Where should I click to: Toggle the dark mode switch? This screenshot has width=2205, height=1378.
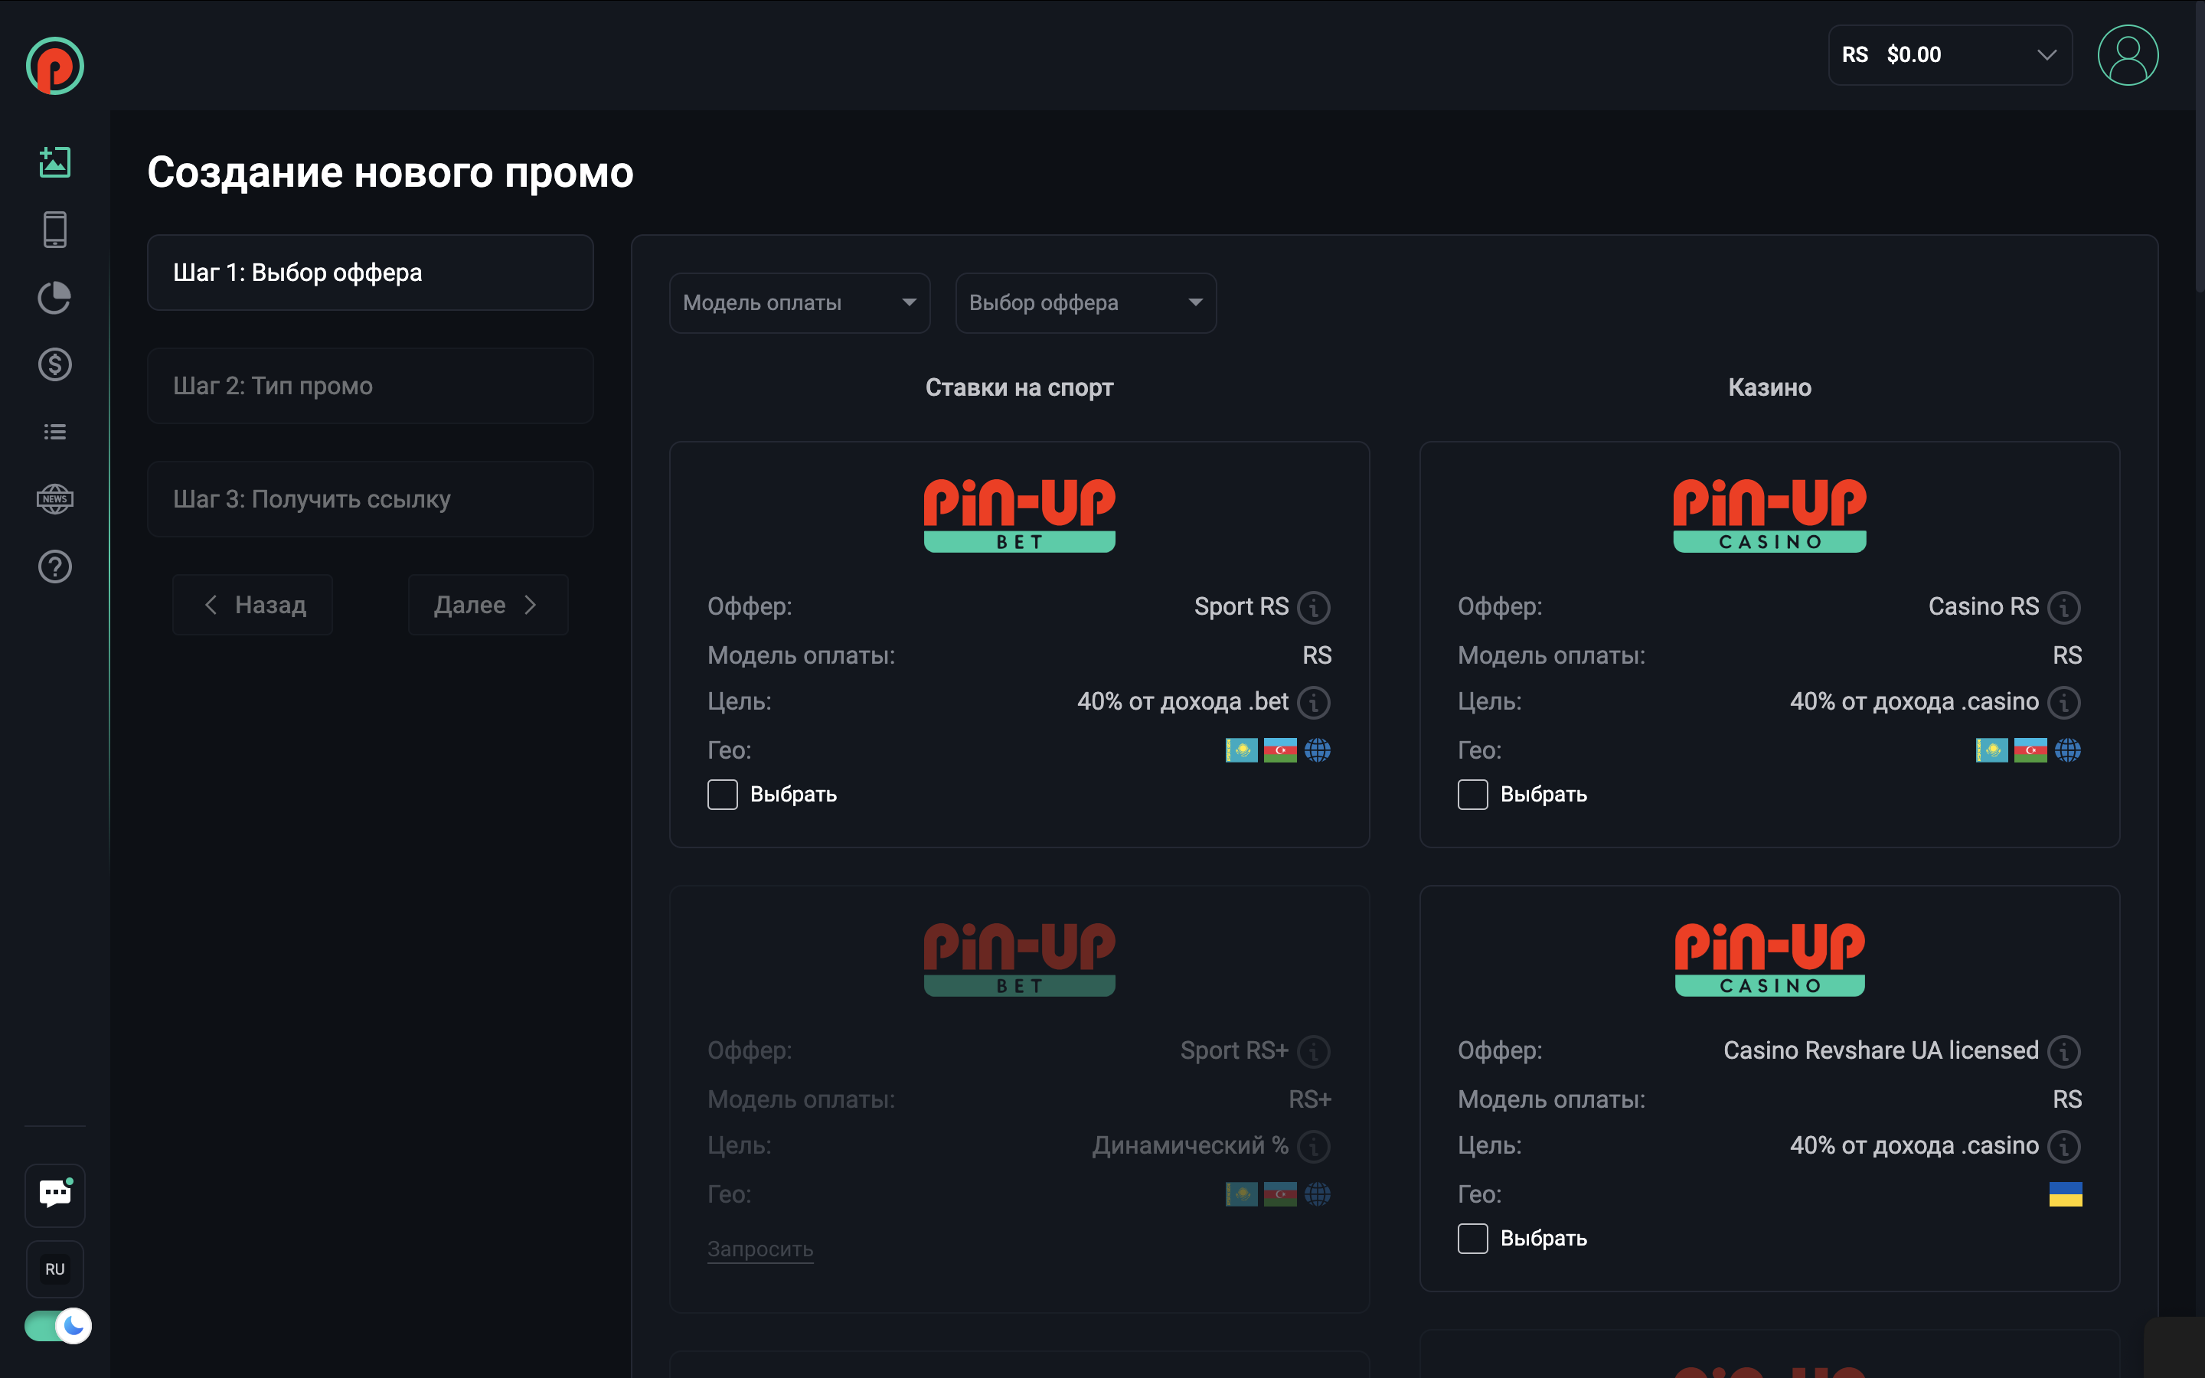57,1326
